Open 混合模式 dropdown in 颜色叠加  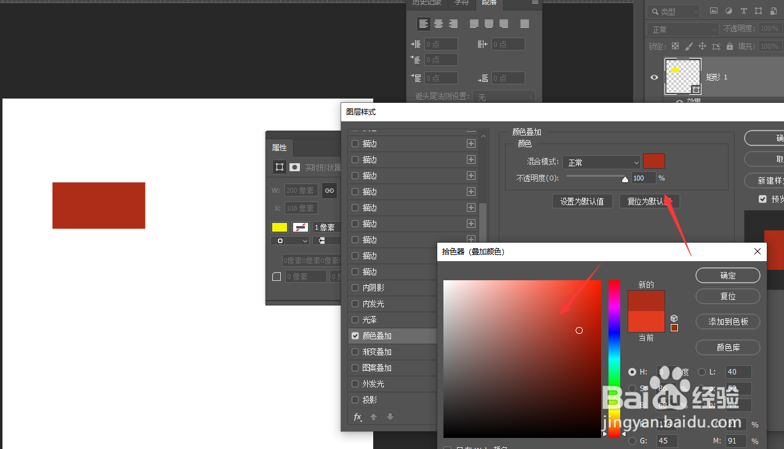click(x=602, y=163)
